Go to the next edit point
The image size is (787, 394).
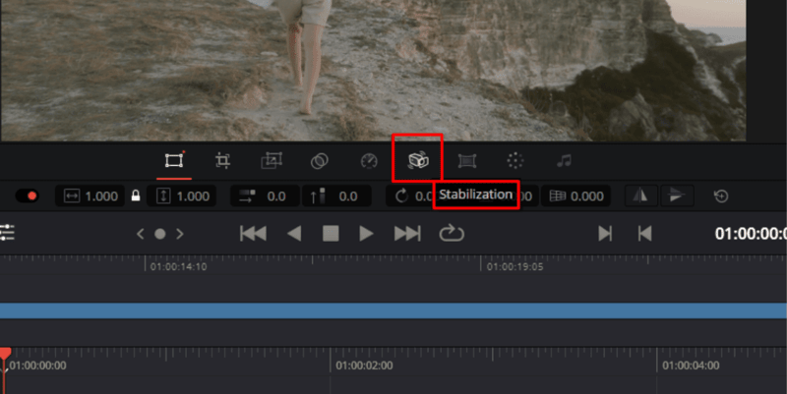pyautogui.click(x=605, y=234)
